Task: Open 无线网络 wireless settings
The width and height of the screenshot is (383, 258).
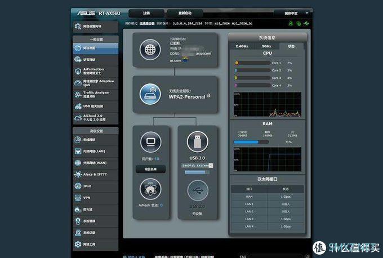Action: [96, 140]
